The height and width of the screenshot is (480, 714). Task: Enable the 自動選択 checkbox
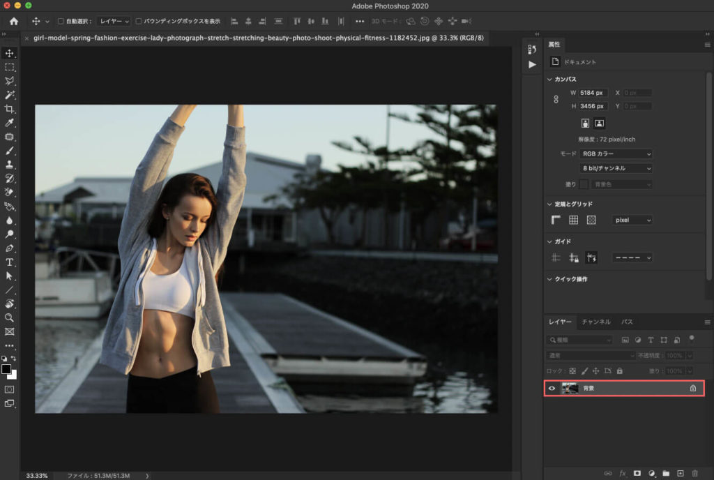61,21
